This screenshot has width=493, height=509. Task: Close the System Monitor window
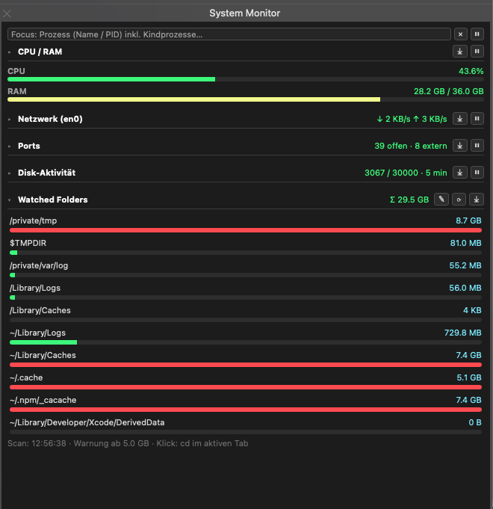click(7, 13)
